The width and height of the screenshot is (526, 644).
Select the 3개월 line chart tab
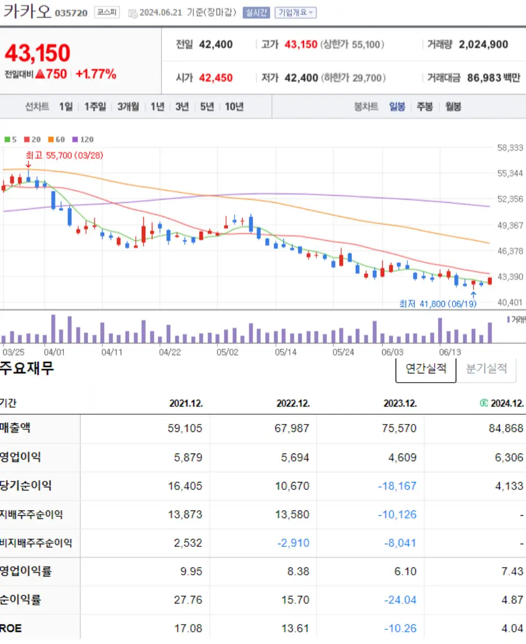(x=128, y=107)
